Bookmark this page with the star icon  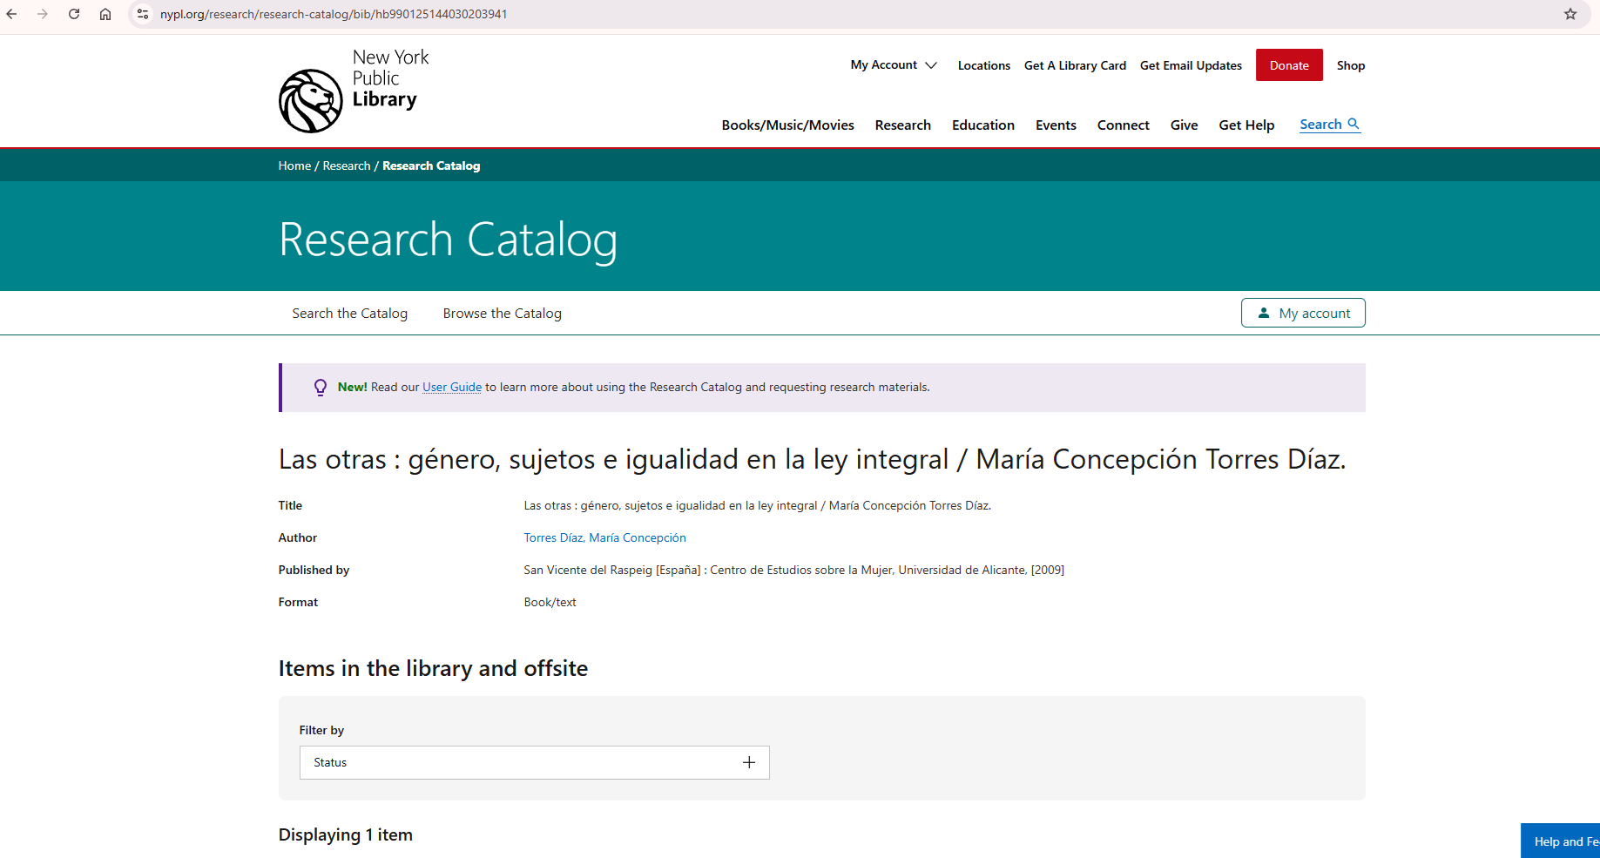(1570, 14)
